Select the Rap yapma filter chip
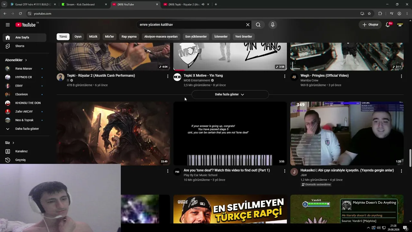Image resolution: width=412 pixels, height=232 pixels. (x=129, y=37)
